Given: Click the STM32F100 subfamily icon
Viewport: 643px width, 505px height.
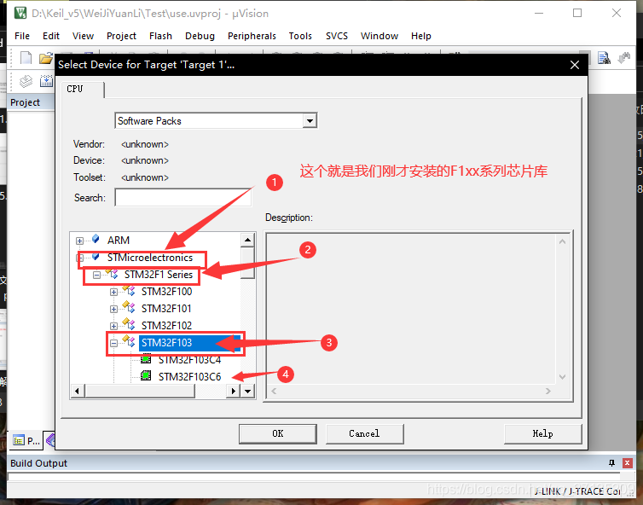Looking at the screenshot, I should (x=129, y=290).
